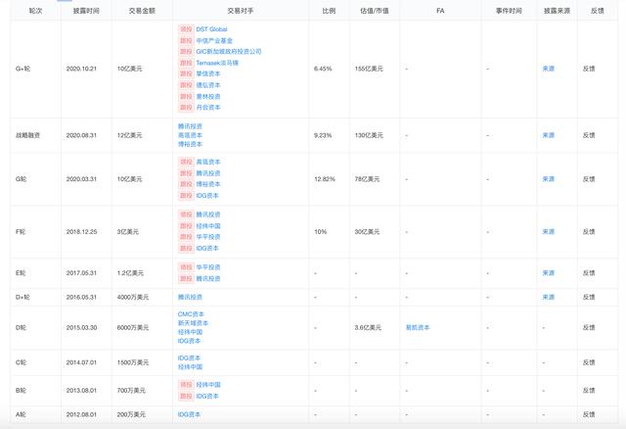626x429 pixels.
Task: Click the 轮次 column header
Action: [x=35, y=11]
